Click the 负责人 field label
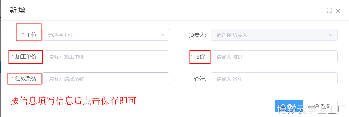This screenshot has height=117, width=349. tap(197, 35)
